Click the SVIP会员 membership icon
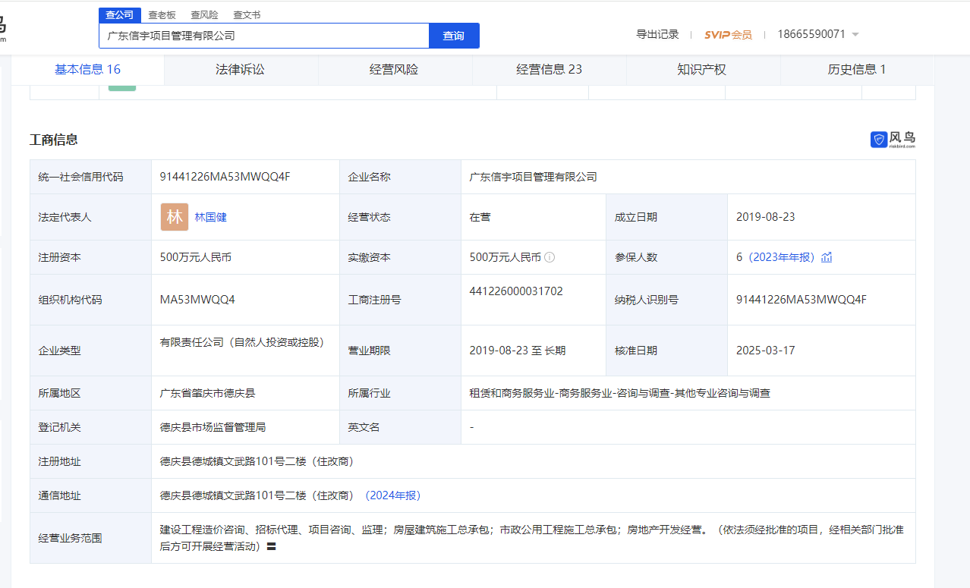The image size is (970, 588). point(728,34)
